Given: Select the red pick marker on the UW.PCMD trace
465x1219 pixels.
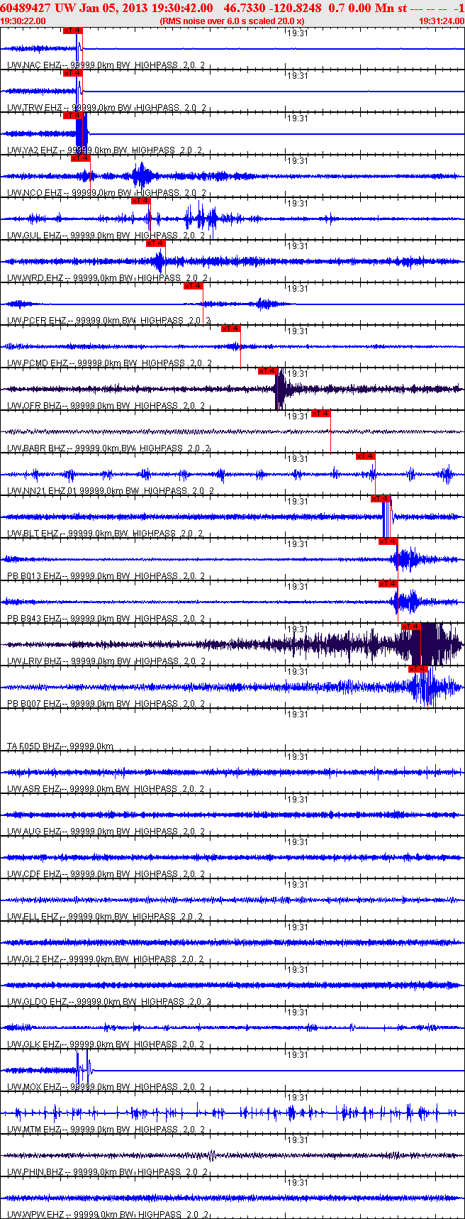Looking at the screenshot, I should point(231,329).
